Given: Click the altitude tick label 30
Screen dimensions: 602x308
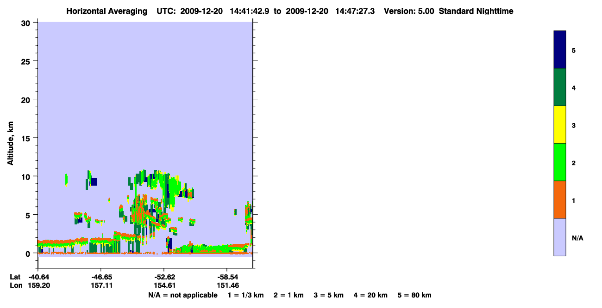Looking at the screenshot, I should [x=27, y=23].
